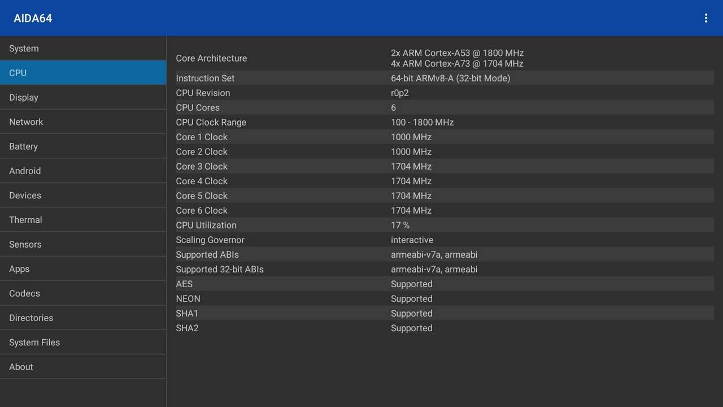Select the Core 5 Clock row
The height and width of the screenshot is (407, 723).
click(x=445, y=196)
